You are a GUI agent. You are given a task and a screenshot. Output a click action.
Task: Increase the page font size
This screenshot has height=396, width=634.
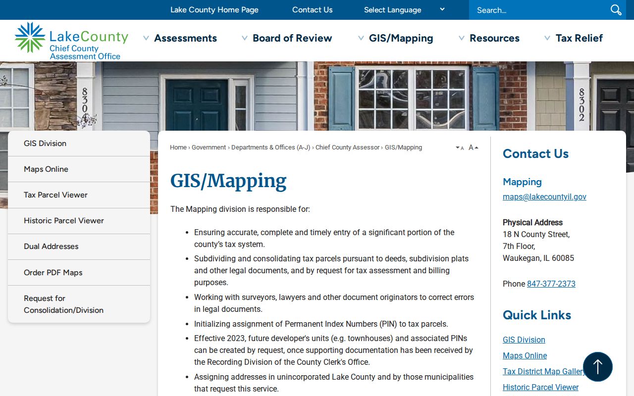pyautogui.click(x=474, y=148)
